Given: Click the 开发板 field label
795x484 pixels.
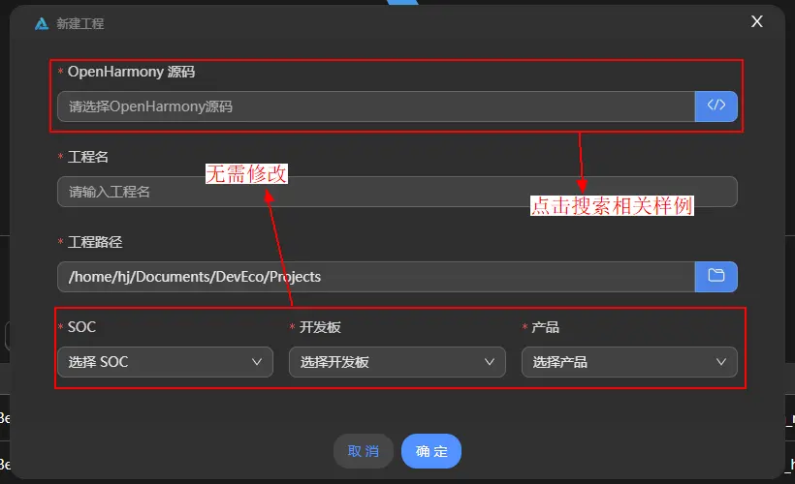Looking at the screenshot, I should click(320, 327).
